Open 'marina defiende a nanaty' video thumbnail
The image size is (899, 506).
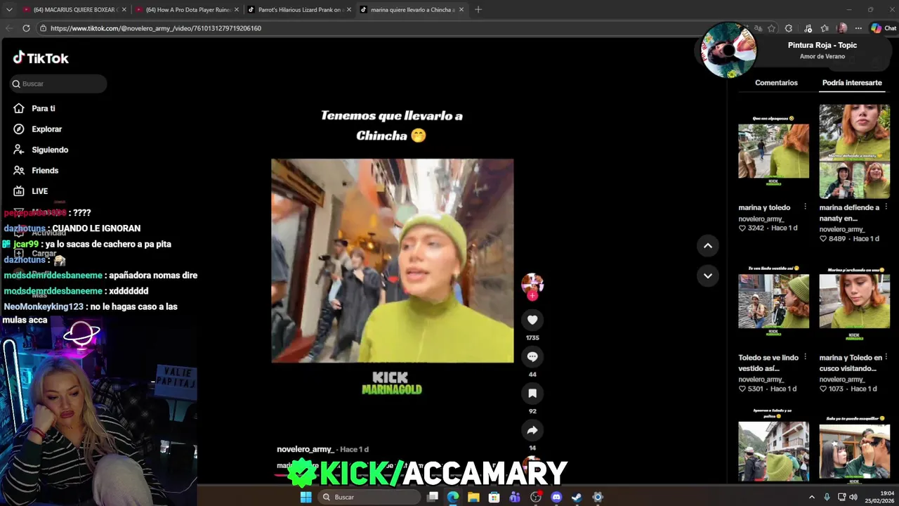[854, 151]
